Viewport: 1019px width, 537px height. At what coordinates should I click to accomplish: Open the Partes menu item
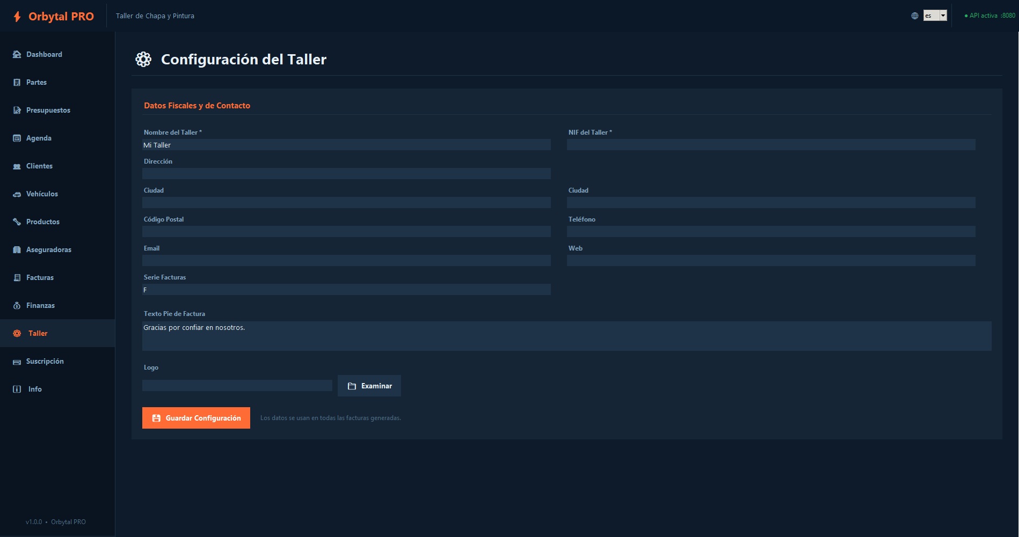36,82
